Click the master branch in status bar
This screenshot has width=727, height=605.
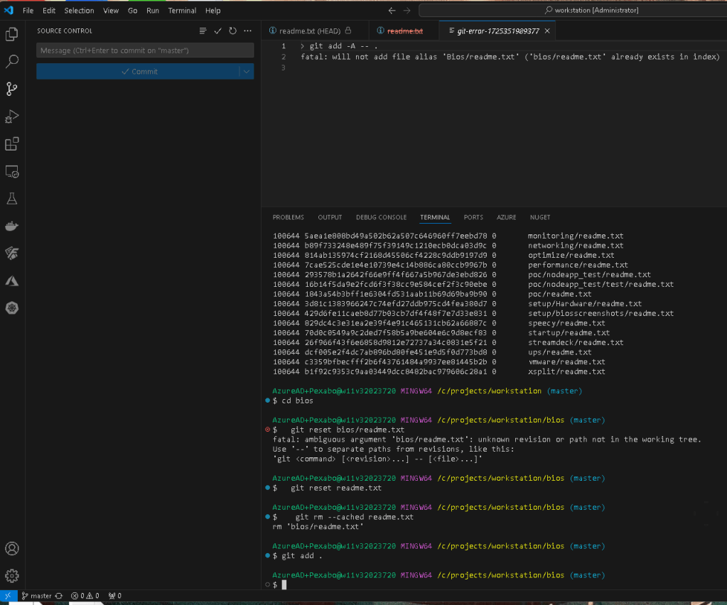[37, 596]
